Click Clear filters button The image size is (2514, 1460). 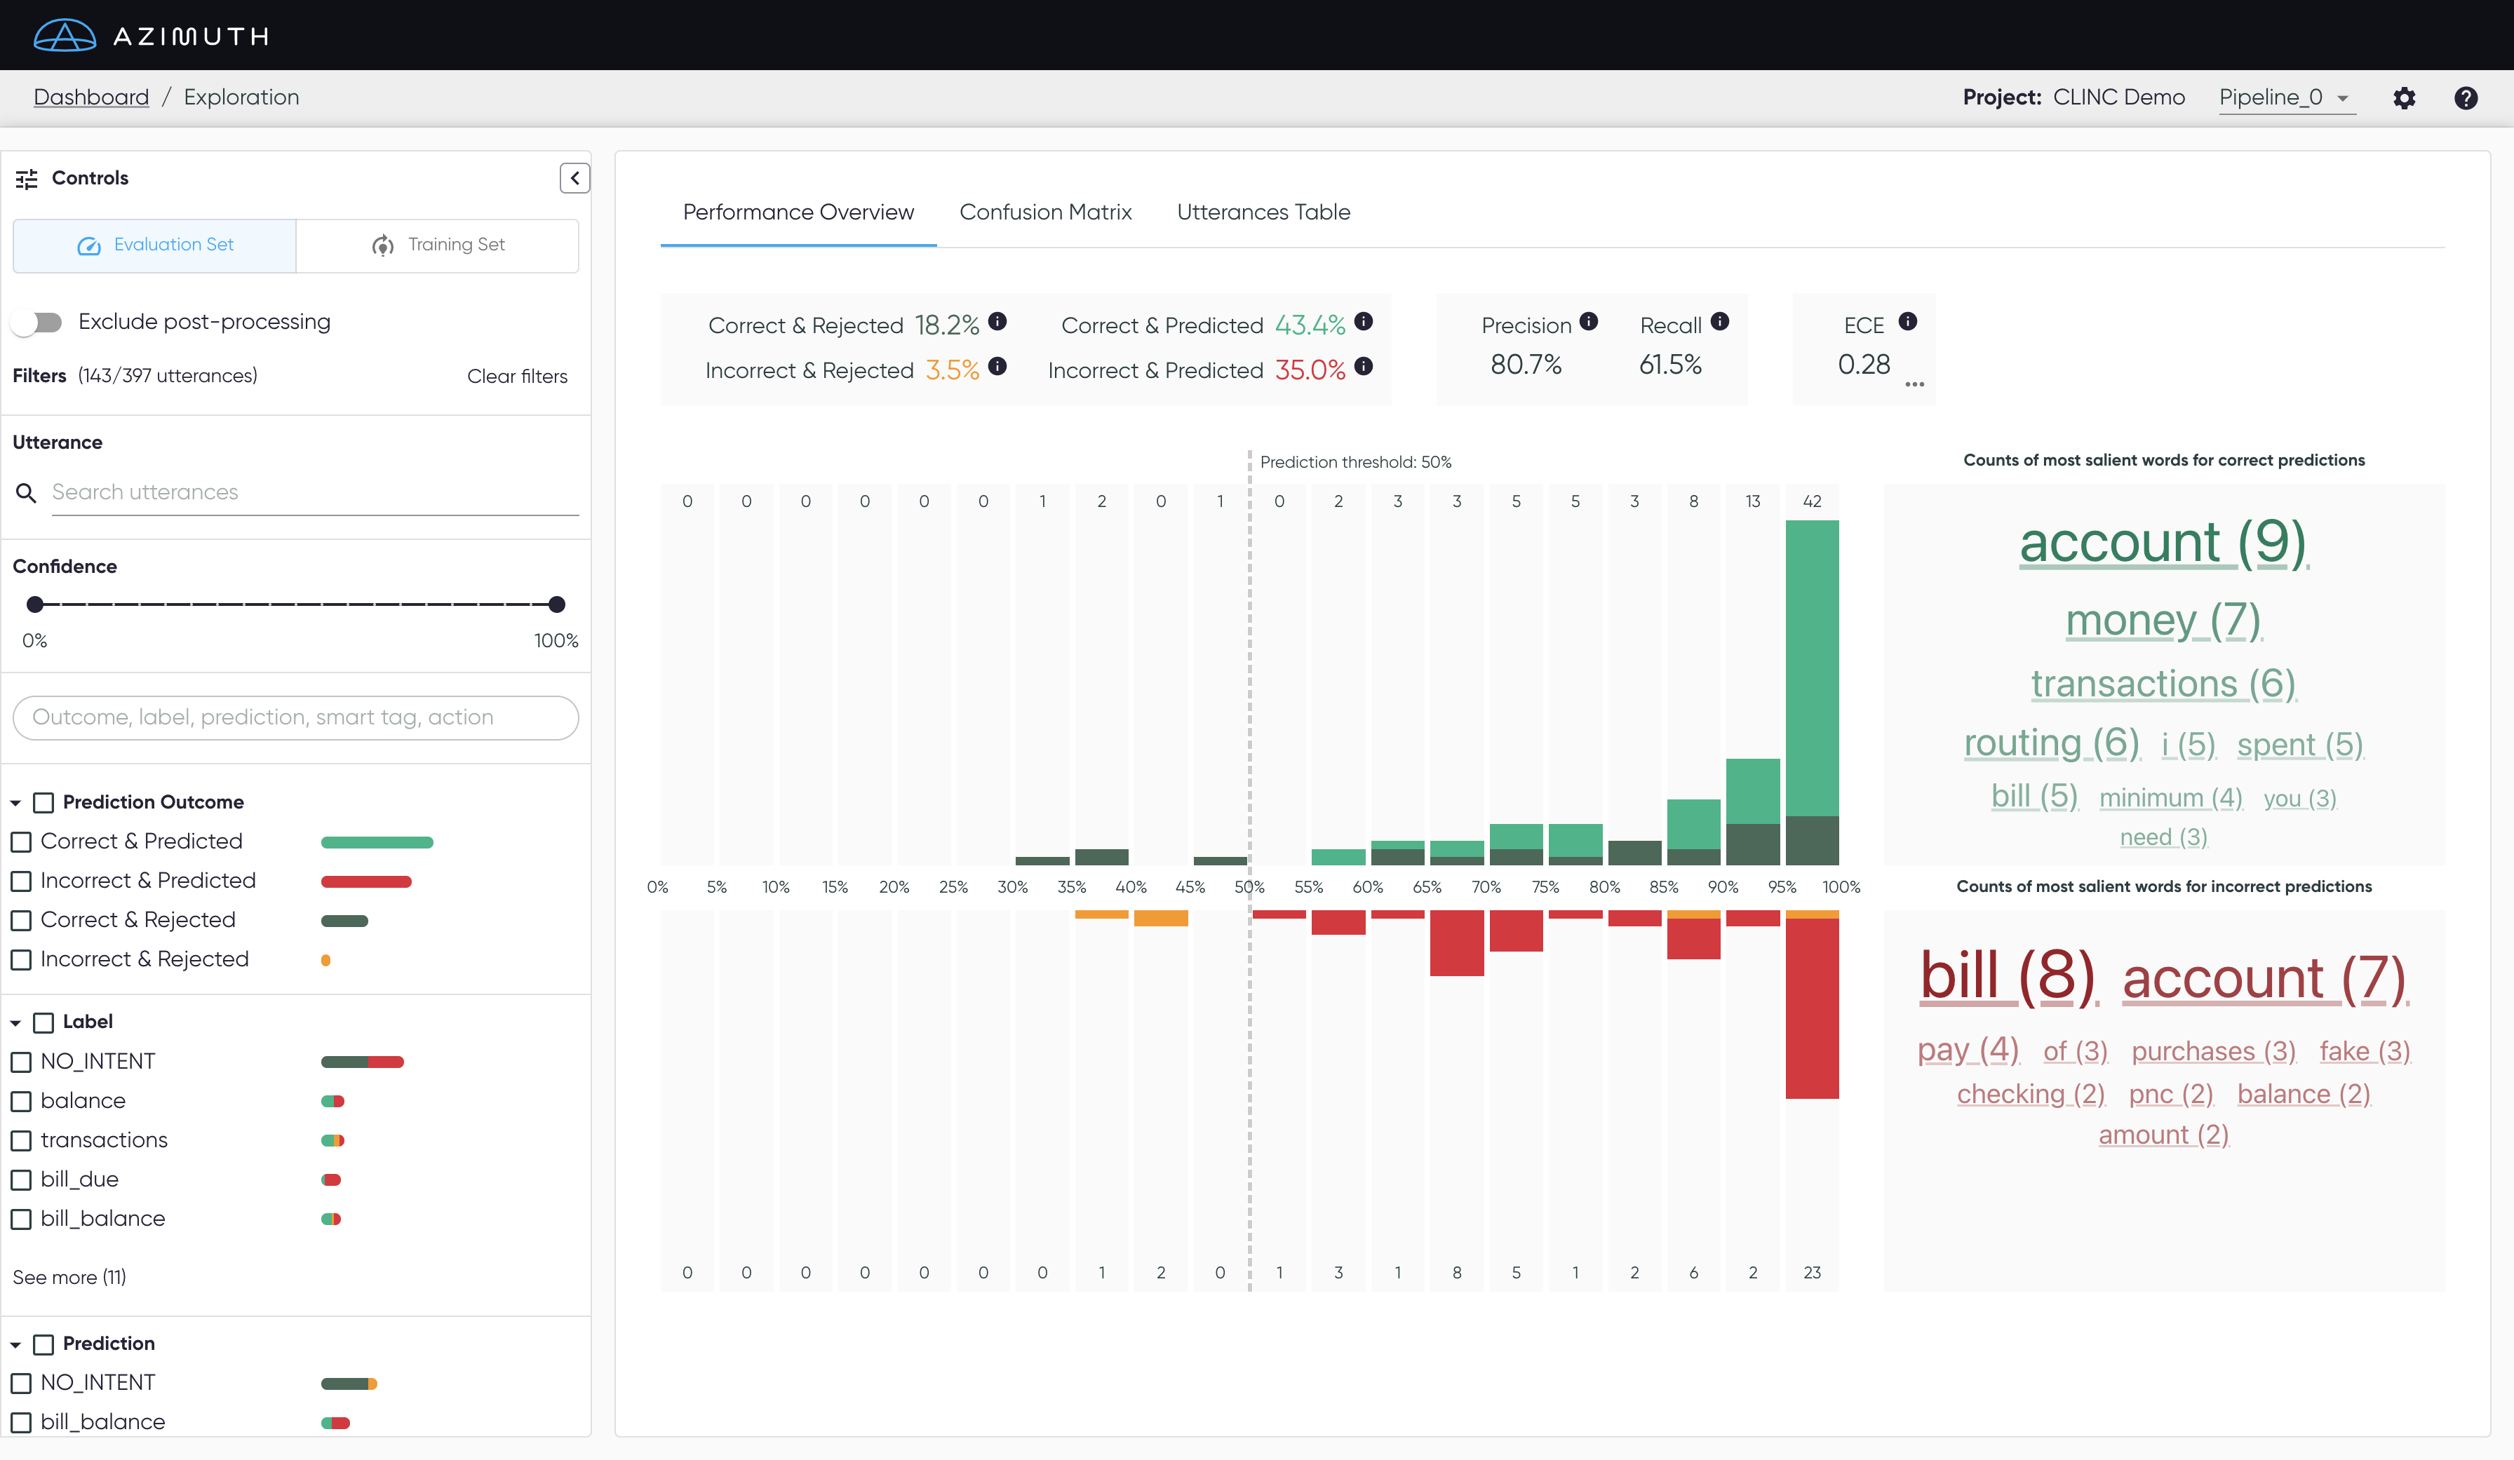[x=517, y=377]
